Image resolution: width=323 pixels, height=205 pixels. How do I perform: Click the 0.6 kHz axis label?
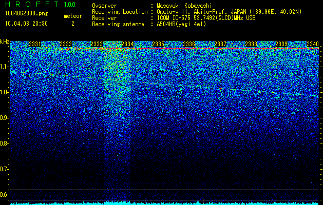tap(4, 195)
